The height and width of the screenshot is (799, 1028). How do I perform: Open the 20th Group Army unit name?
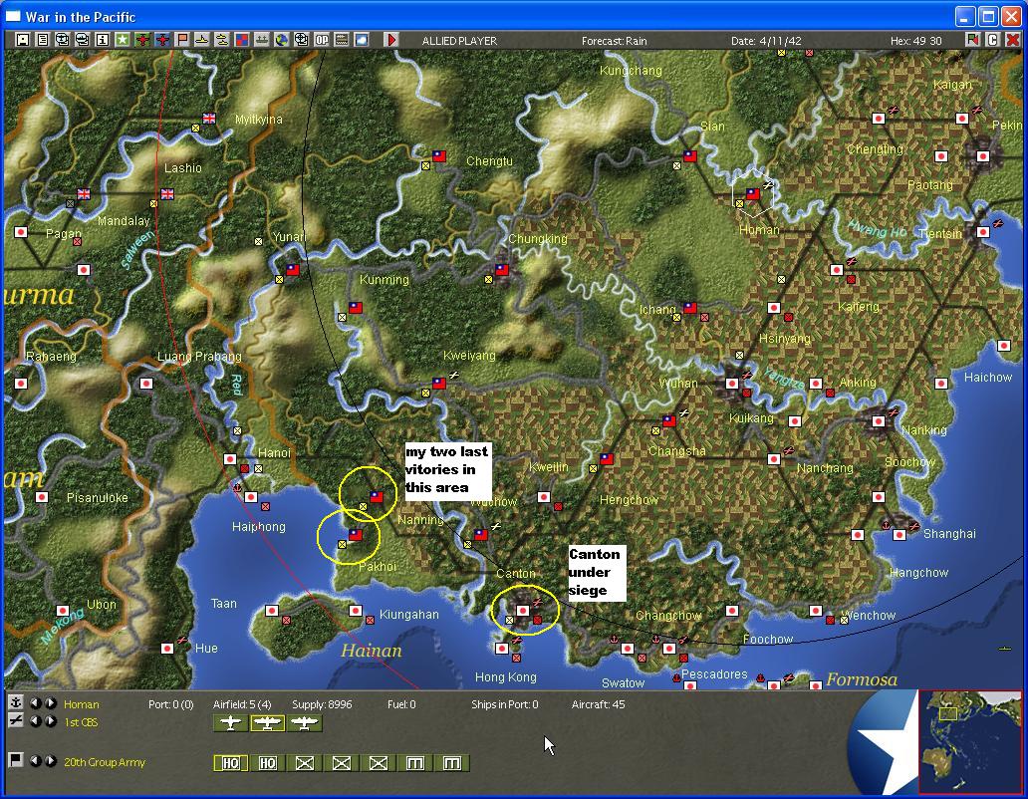(x=105, y=762)
